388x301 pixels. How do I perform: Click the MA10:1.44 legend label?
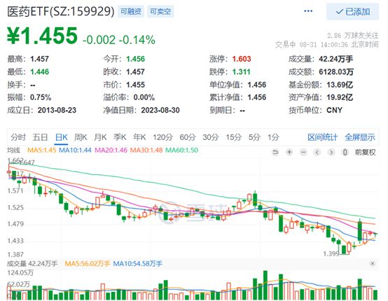tap(75, 150)
